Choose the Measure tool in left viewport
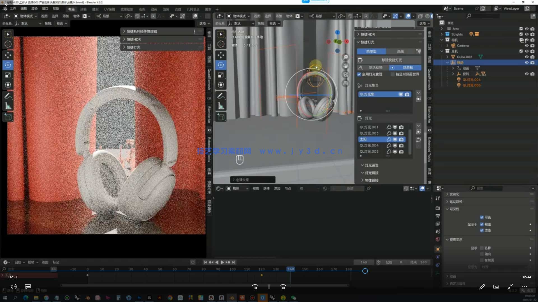 [8, 106]
